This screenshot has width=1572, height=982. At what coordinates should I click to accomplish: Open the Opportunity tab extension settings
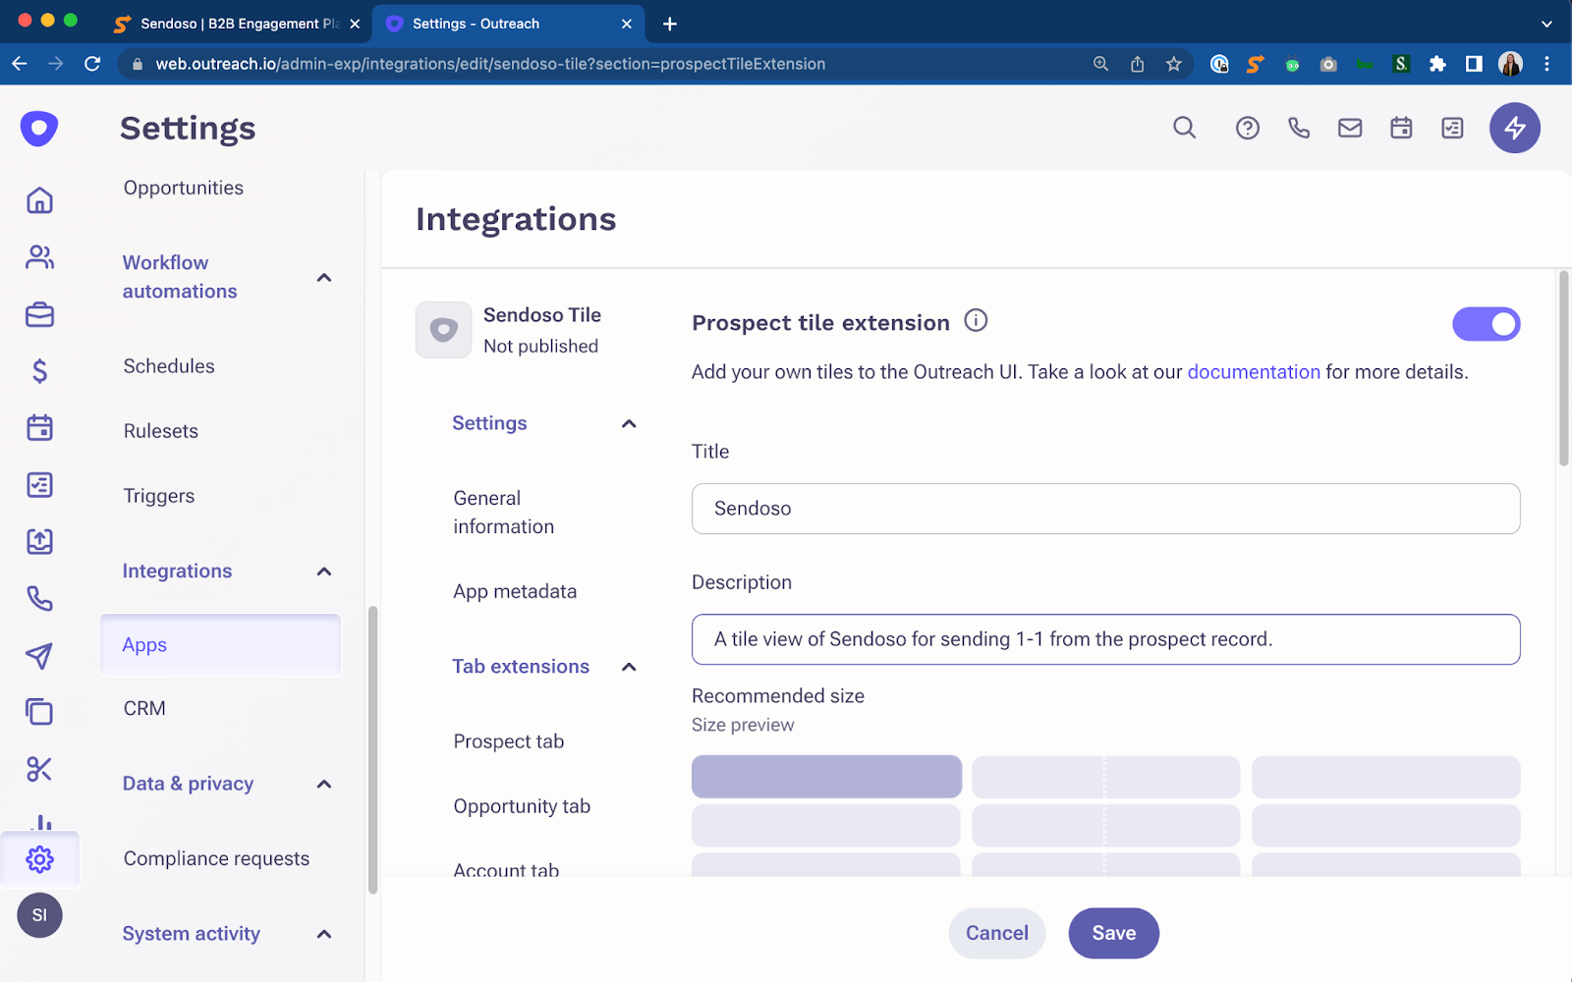[522, 806]
